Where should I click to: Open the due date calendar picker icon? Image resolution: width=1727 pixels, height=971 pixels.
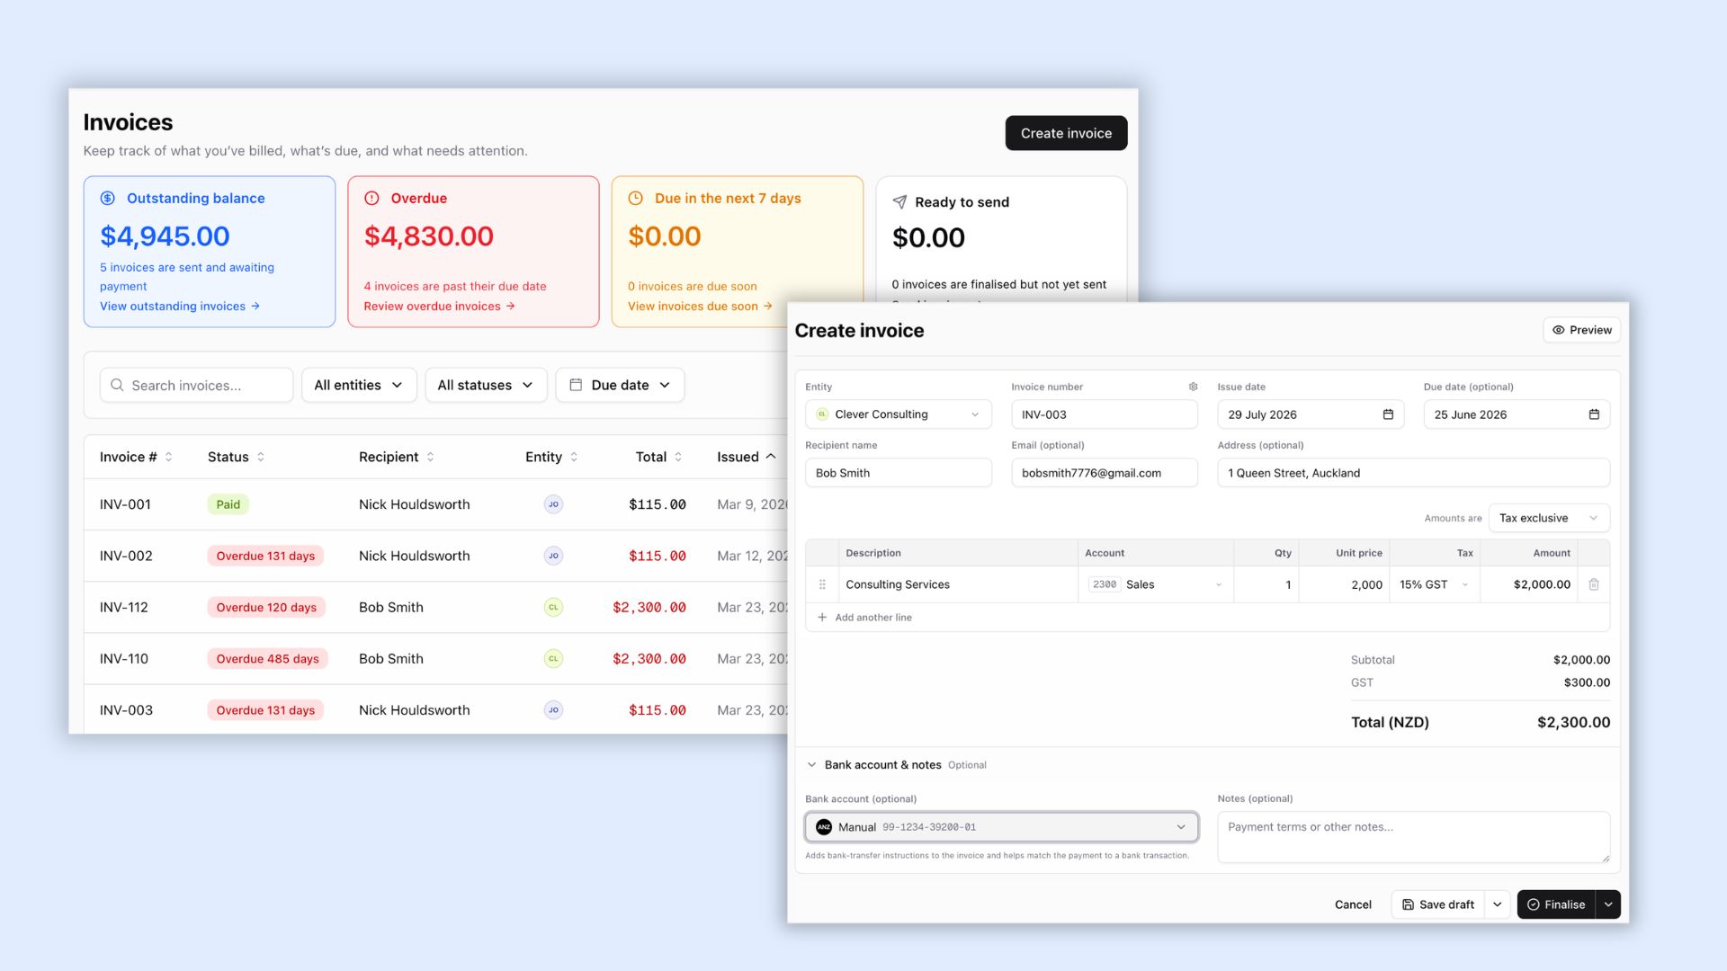1594,414
